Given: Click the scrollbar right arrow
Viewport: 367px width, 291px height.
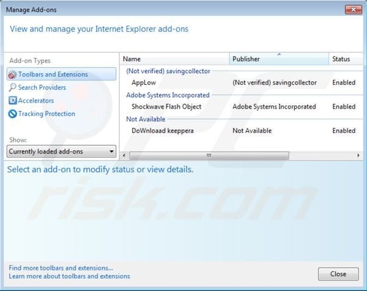Looking at the screenshot, I should [358, 156].
